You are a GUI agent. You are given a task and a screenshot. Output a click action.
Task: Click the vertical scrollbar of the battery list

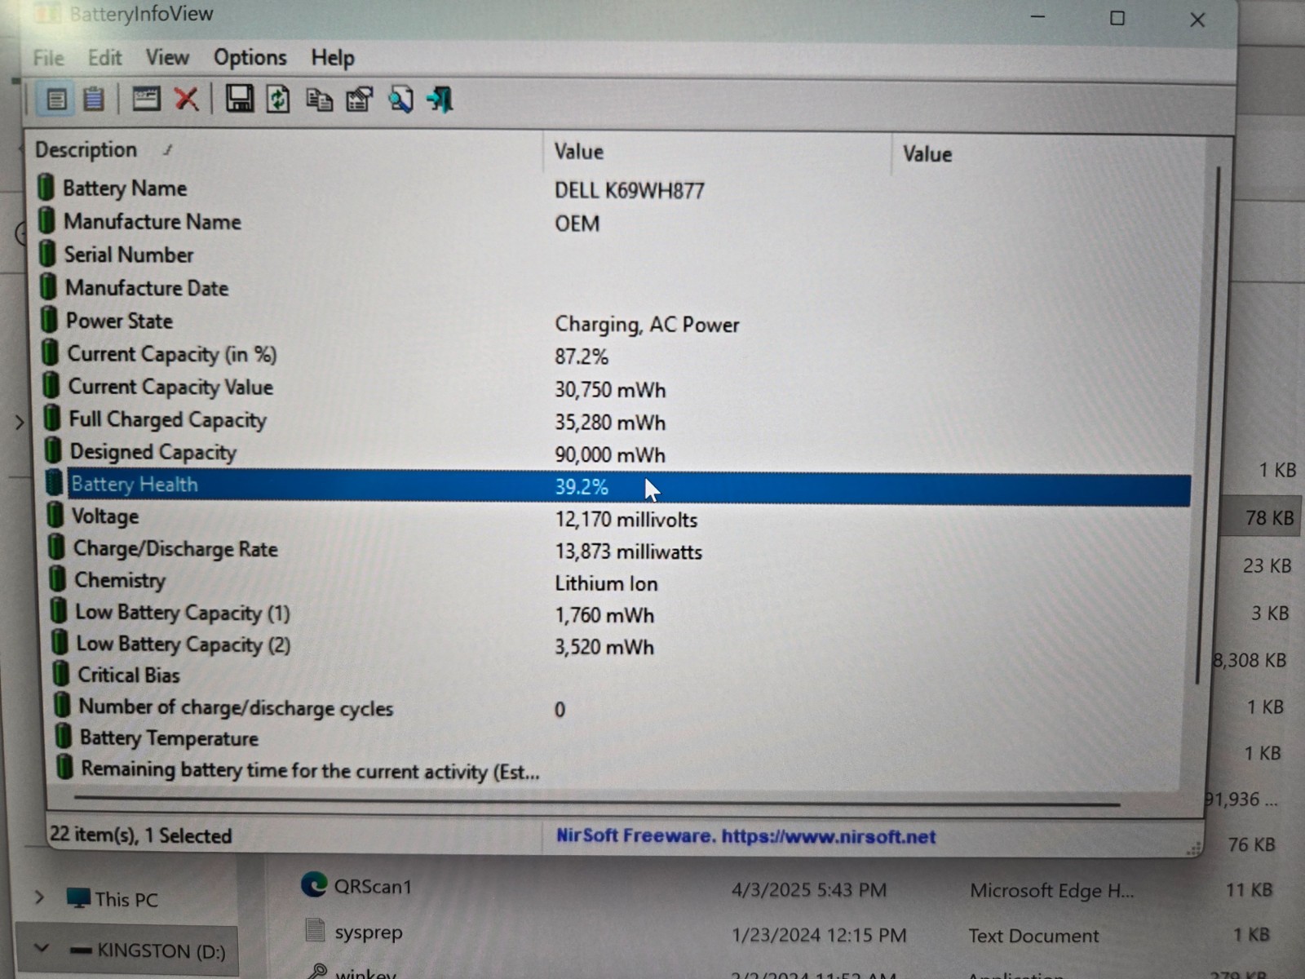1207,424
